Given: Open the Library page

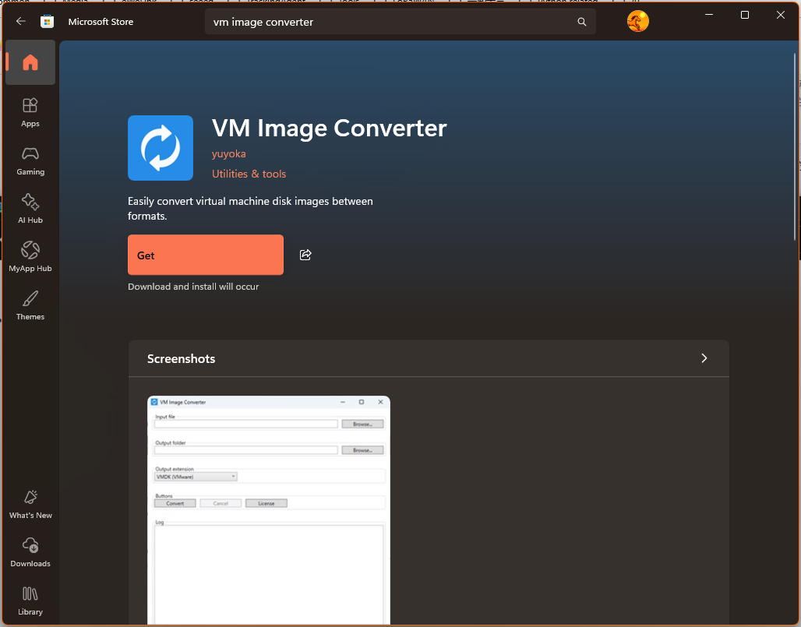Looking at the screenshot, I should tap(30, 601).
